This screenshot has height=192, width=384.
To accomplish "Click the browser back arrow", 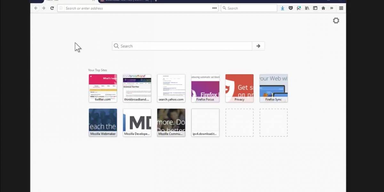I will coord(36,8).
